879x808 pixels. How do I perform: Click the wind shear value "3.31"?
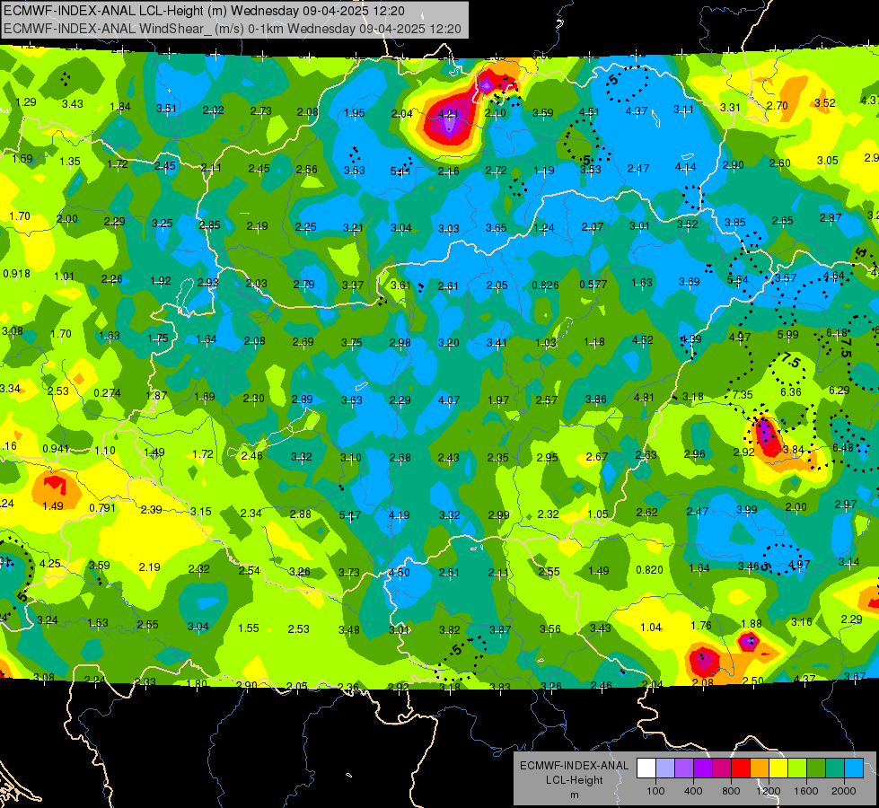pos(730,107)
